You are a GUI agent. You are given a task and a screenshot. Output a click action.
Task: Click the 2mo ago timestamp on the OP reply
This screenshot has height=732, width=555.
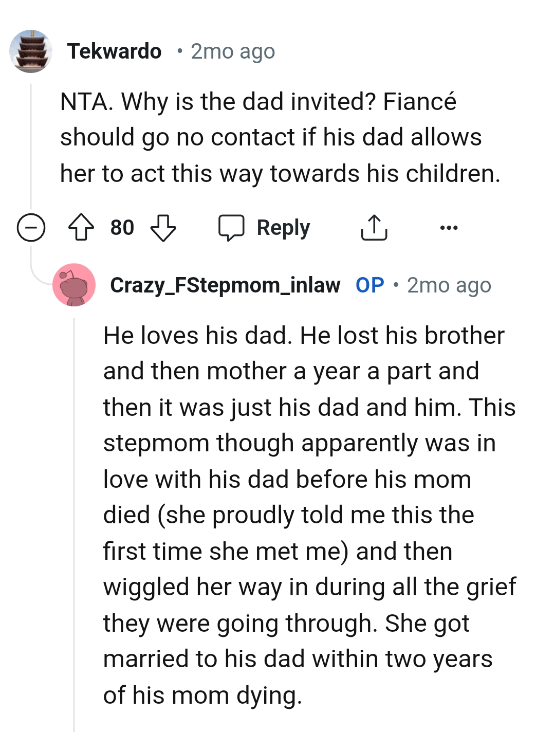pos(449,285)
